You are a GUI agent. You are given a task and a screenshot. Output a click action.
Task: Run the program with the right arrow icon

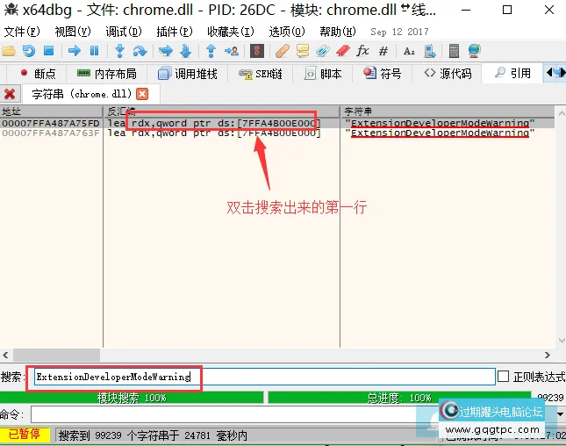[x=74, y=51]
